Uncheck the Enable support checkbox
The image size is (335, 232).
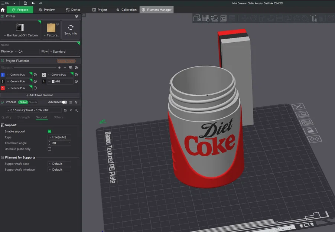tap(49, 131)
